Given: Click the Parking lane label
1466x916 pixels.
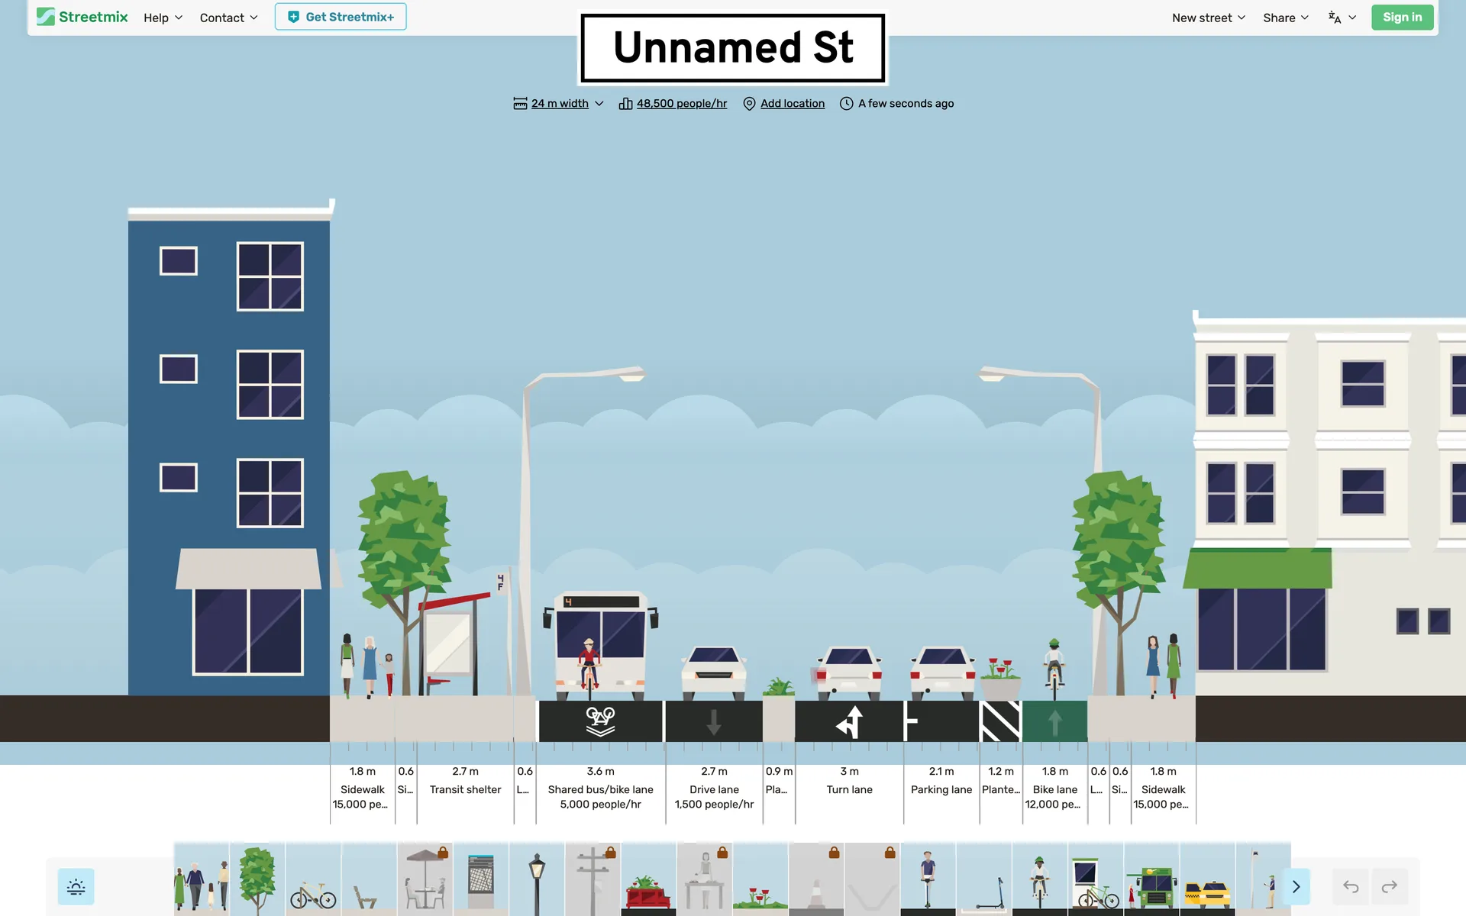Looking at the screenshot, I should pyautogui.click(x=941, y=789).
